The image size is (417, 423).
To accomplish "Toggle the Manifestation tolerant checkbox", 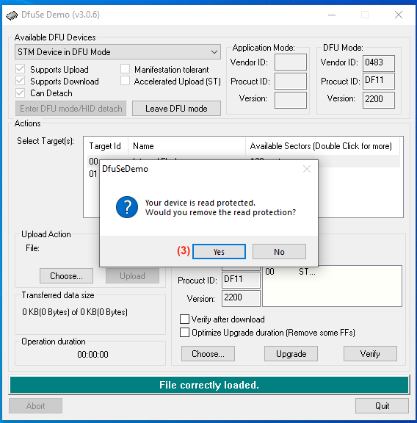I will 125,69.
